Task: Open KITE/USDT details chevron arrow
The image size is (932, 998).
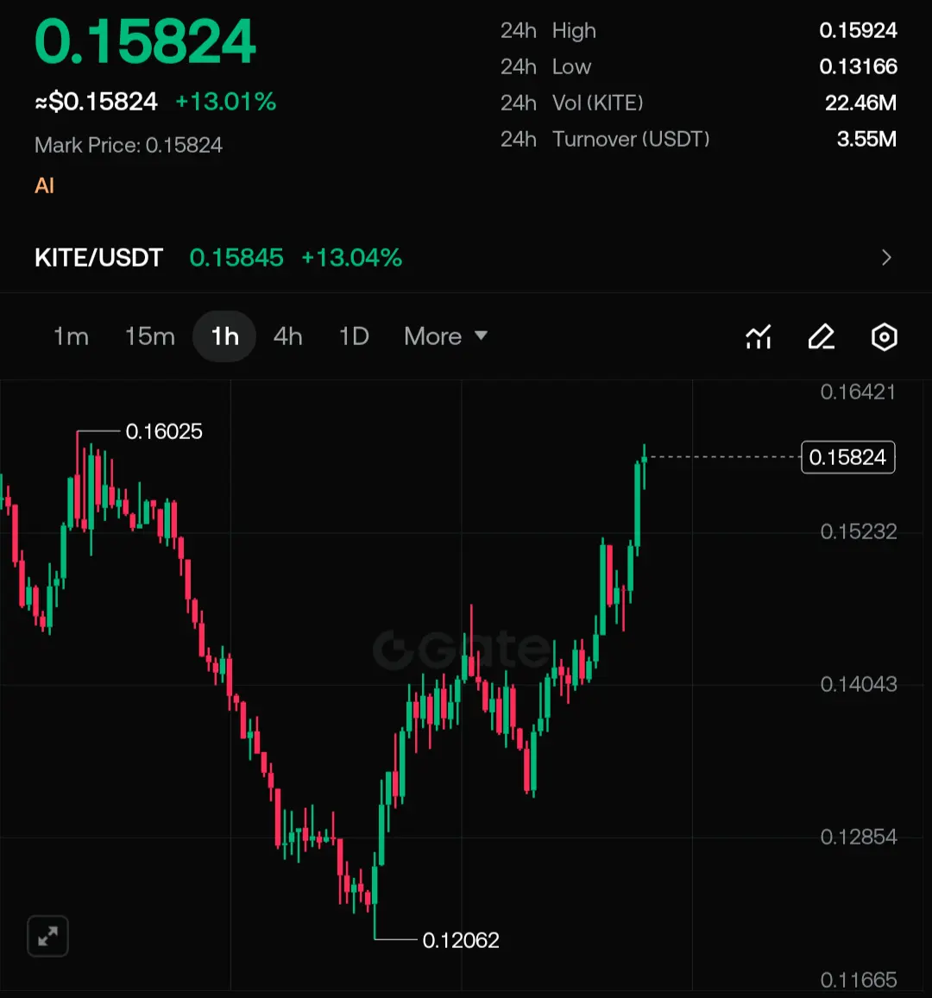Action: point(886,258)
